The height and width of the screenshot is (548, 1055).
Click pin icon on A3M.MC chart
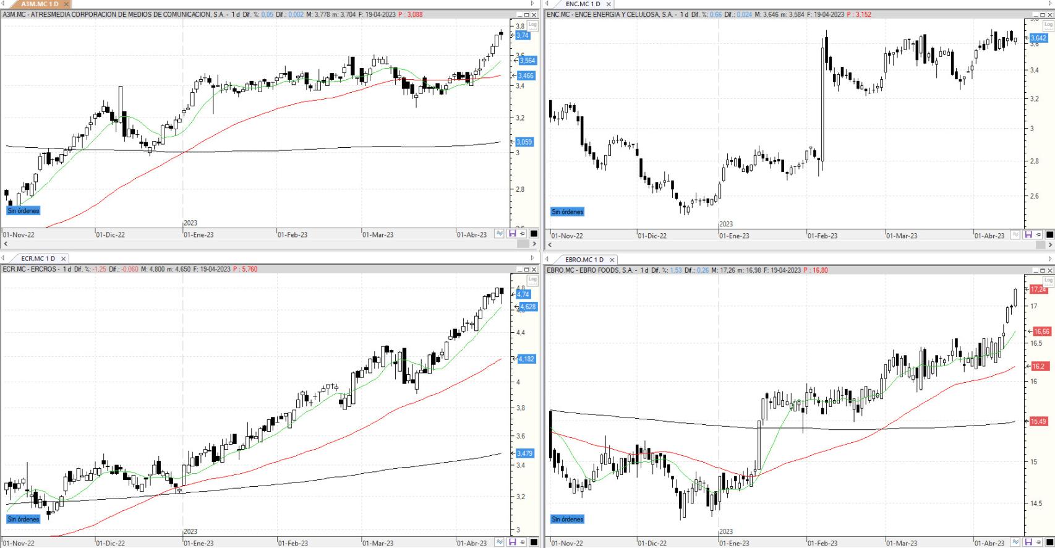(x=523, y=234)
